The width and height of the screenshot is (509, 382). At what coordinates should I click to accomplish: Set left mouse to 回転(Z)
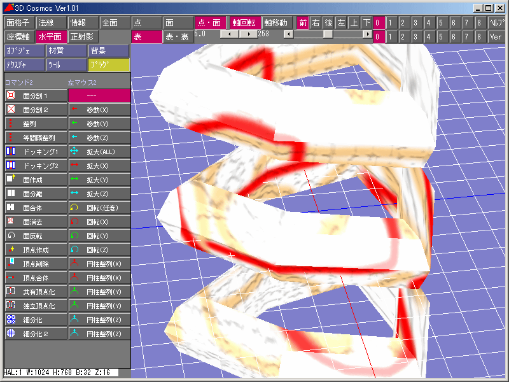point(99,250)
